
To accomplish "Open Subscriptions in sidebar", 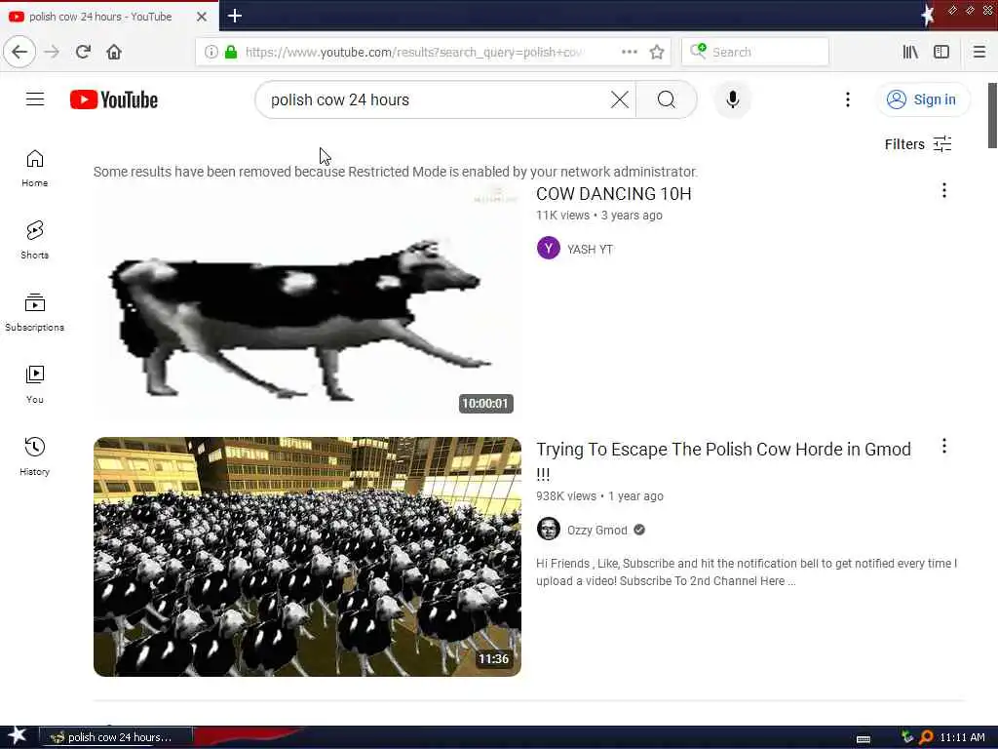I will [34, 312].
